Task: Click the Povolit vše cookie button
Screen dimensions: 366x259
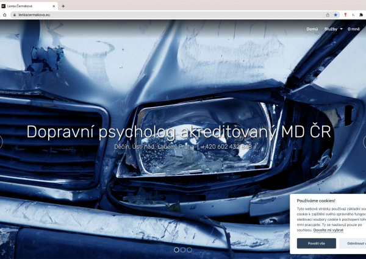Action: click(316, 243)
